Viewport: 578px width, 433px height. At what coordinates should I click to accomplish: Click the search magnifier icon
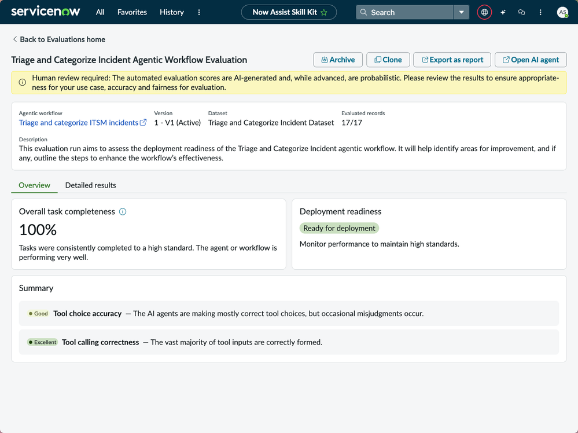tap(363, 12)
